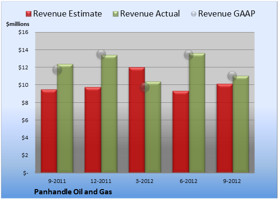
Task: Click the GAAP marker circle for 9-2011
Action: coord(57,70)
